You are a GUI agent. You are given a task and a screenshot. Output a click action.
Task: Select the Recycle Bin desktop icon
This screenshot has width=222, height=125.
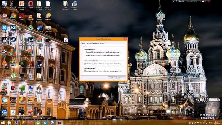pos(31,76)
